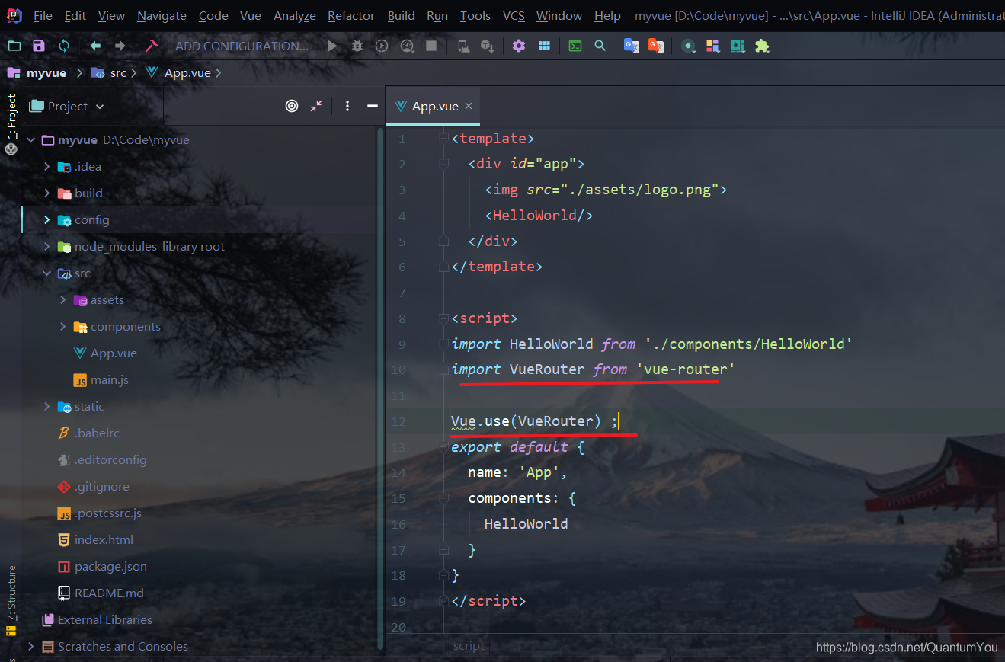1005x662 pixels.
Task: Navigate forward with the right arrow
Action: 120,46
